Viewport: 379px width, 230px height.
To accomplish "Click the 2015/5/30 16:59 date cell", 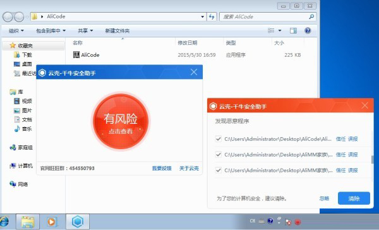I will (x=196, y=55).
